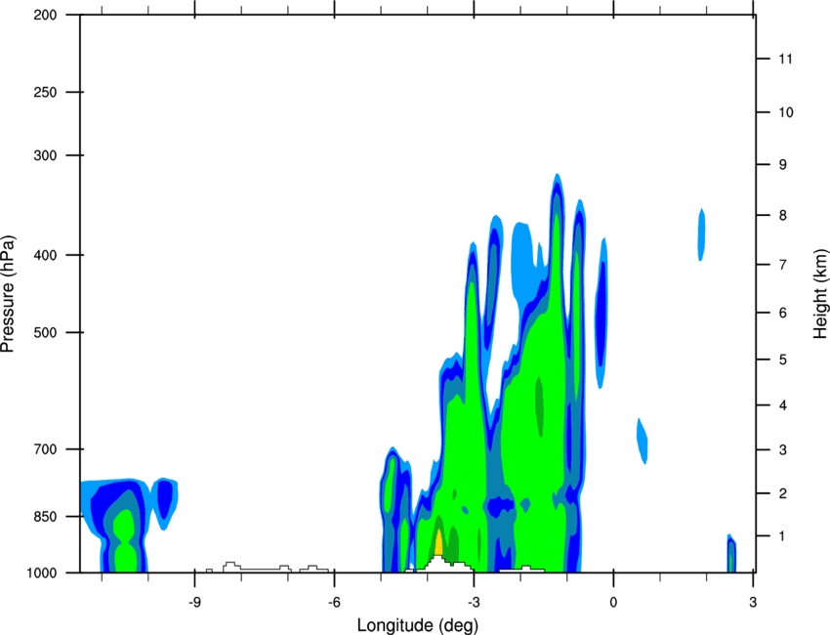The width and height of the screenshot is (830, 635).
Task: Click the yellow maximum contour near -4 longitude
Action: point(438,542)
